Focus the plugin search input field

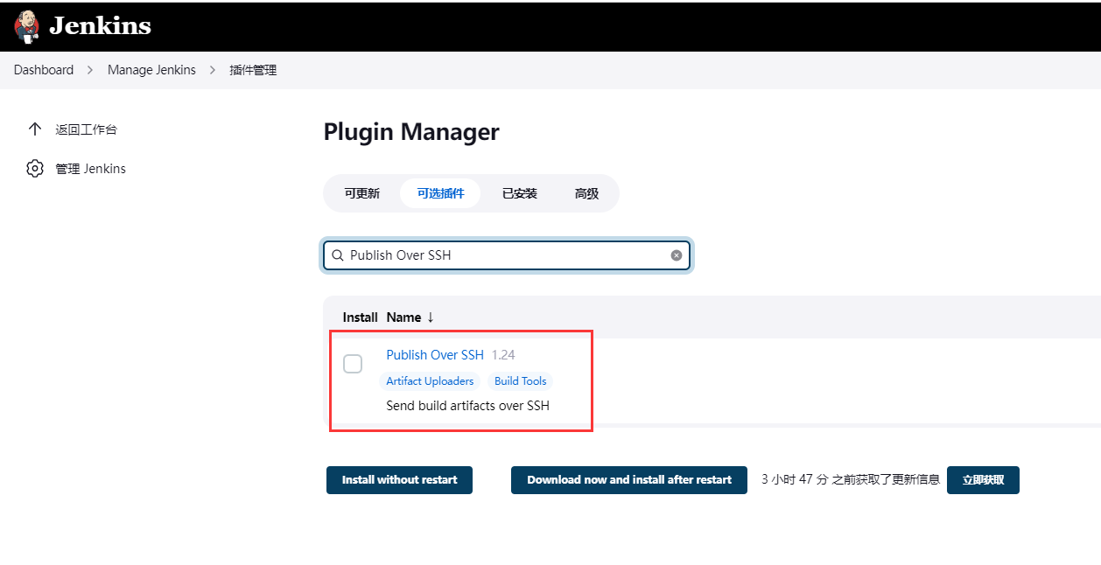click(508, 255)
